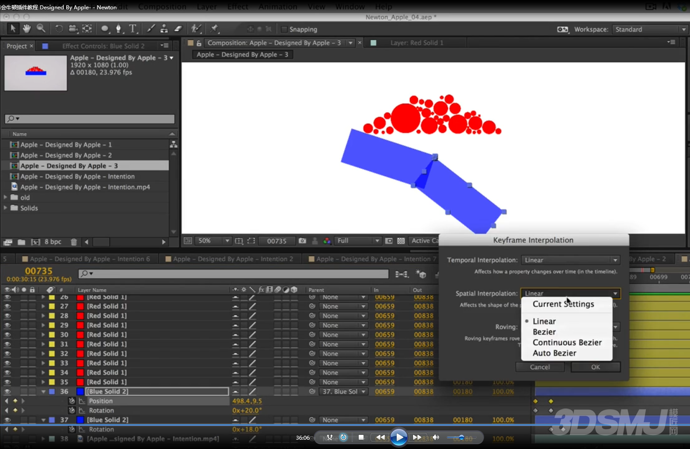
Task: Click the new composition icon in Project panel
Action: (x=35, y=242)
